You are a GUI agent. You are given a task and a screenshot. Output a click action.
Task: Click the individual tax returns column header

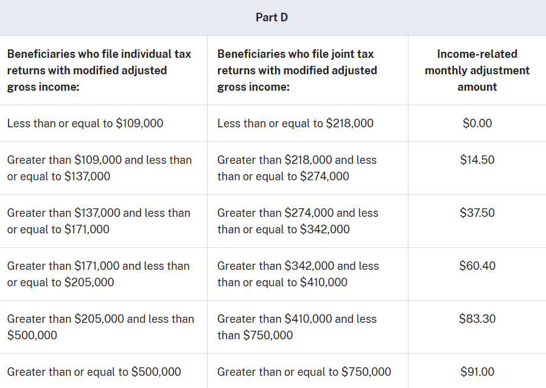click(x=99, y=71)
